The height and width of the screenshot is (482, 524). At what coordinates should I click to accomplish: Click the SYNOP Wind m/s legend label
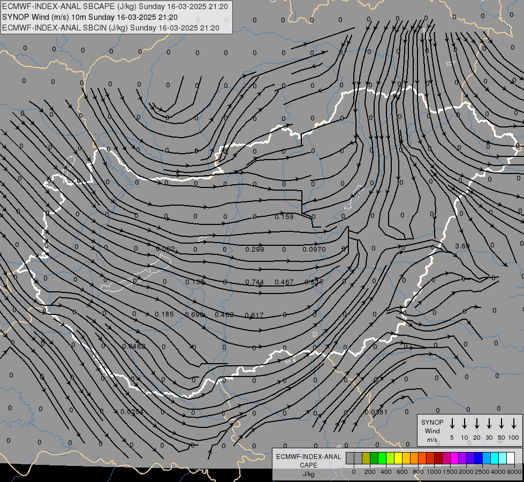coord(432,431)
